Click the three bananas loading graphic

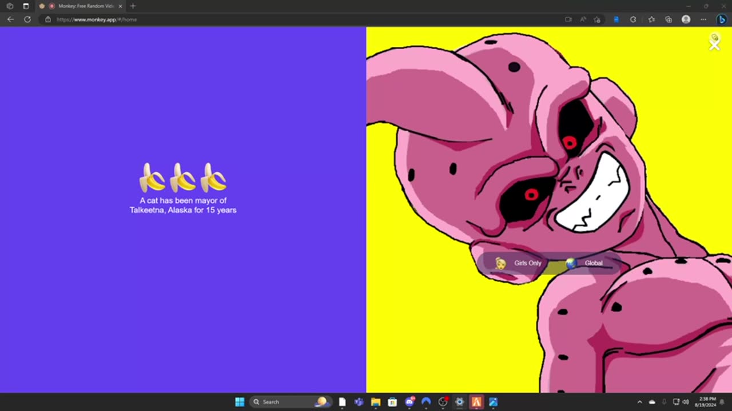coord(183,178)
